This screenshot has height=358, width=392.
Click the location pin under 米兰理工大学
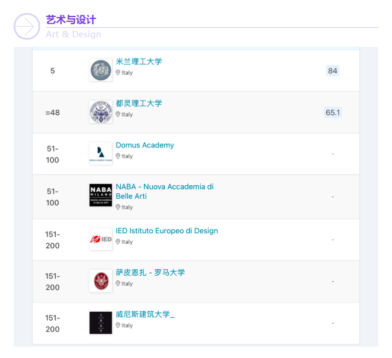[x=118, y=73]
